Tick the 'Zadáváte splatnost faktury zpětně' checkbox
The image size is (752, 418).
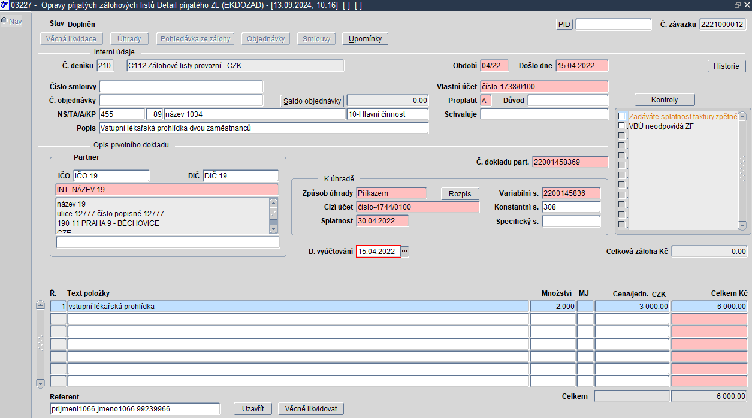point(622,116)
